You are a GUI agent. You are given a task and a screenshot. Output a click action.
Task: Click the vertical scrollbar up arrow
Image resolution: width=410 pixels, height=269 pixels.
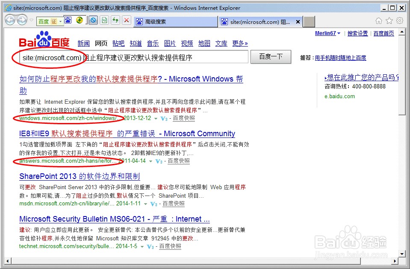[x=402, y=32]
